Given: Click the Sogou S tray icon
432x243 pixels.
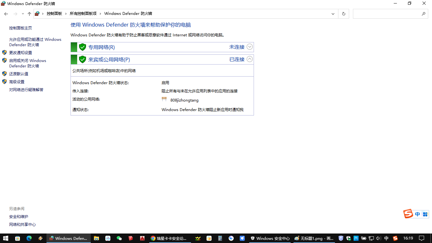Looking at the screenshot, I should click(395, 238).
